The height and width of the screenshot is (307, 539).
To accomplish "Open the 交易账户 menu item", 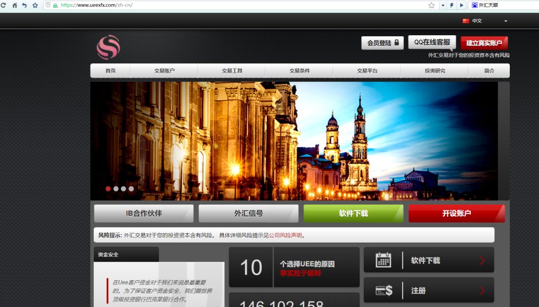I will 164,71.
